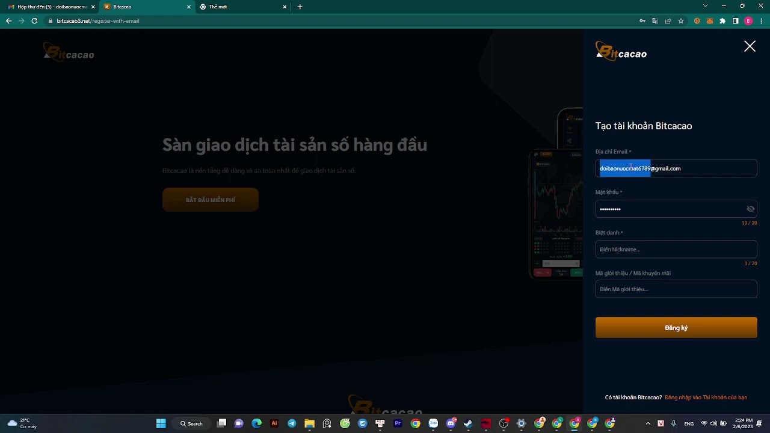Viewport: 770px width, 433px height.
Task: Open Zalo from taskbar
Action: click(433, 423)
